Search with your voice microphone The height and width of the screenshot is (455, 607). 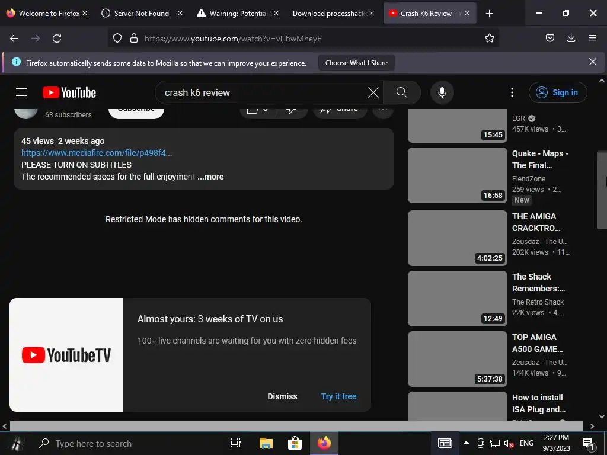click(442, 92)
